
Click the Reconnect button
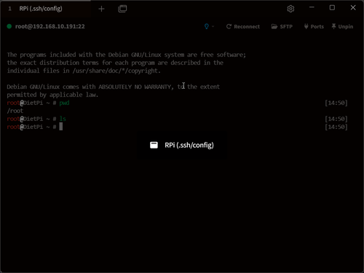(x=243, y=26)
